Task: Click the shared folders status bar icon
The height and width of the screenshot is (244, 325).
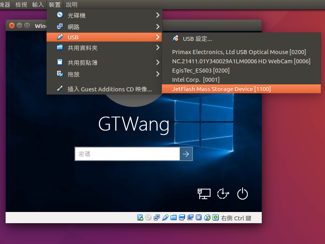Action: [x=173, y=218]
